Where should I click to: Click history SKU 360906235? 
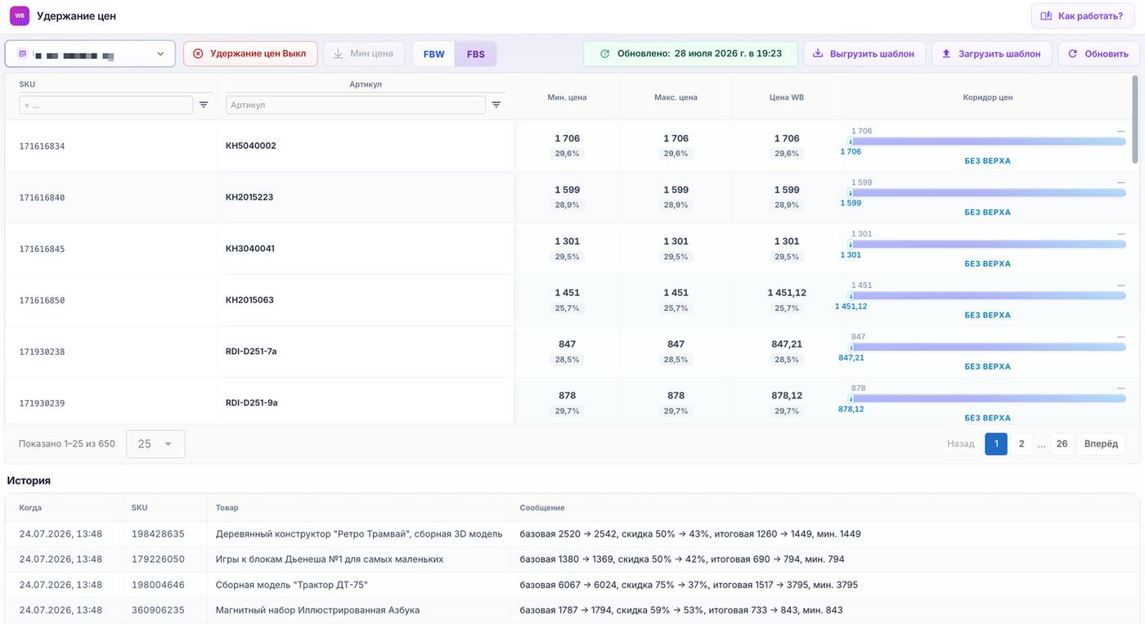tap(158, 610)
